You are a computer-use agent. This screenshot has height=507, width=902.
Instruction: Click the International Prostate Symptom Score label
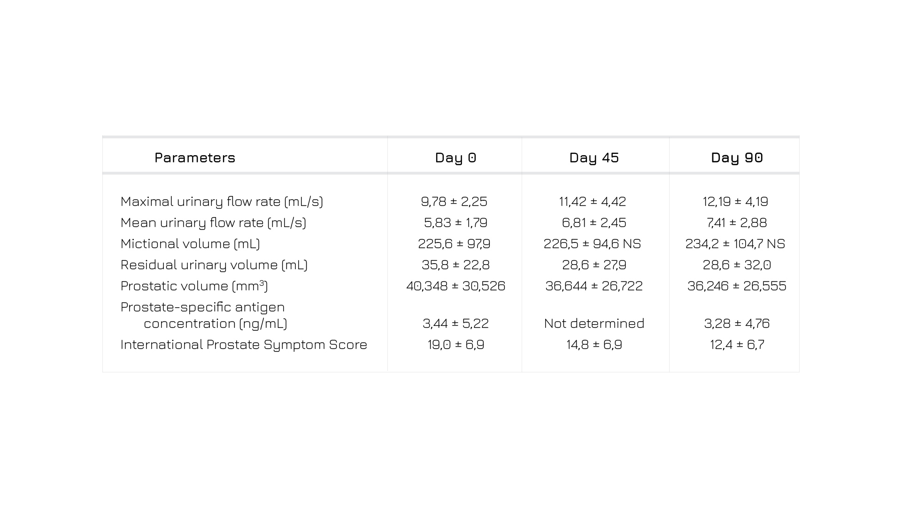(x=244, y=345)
